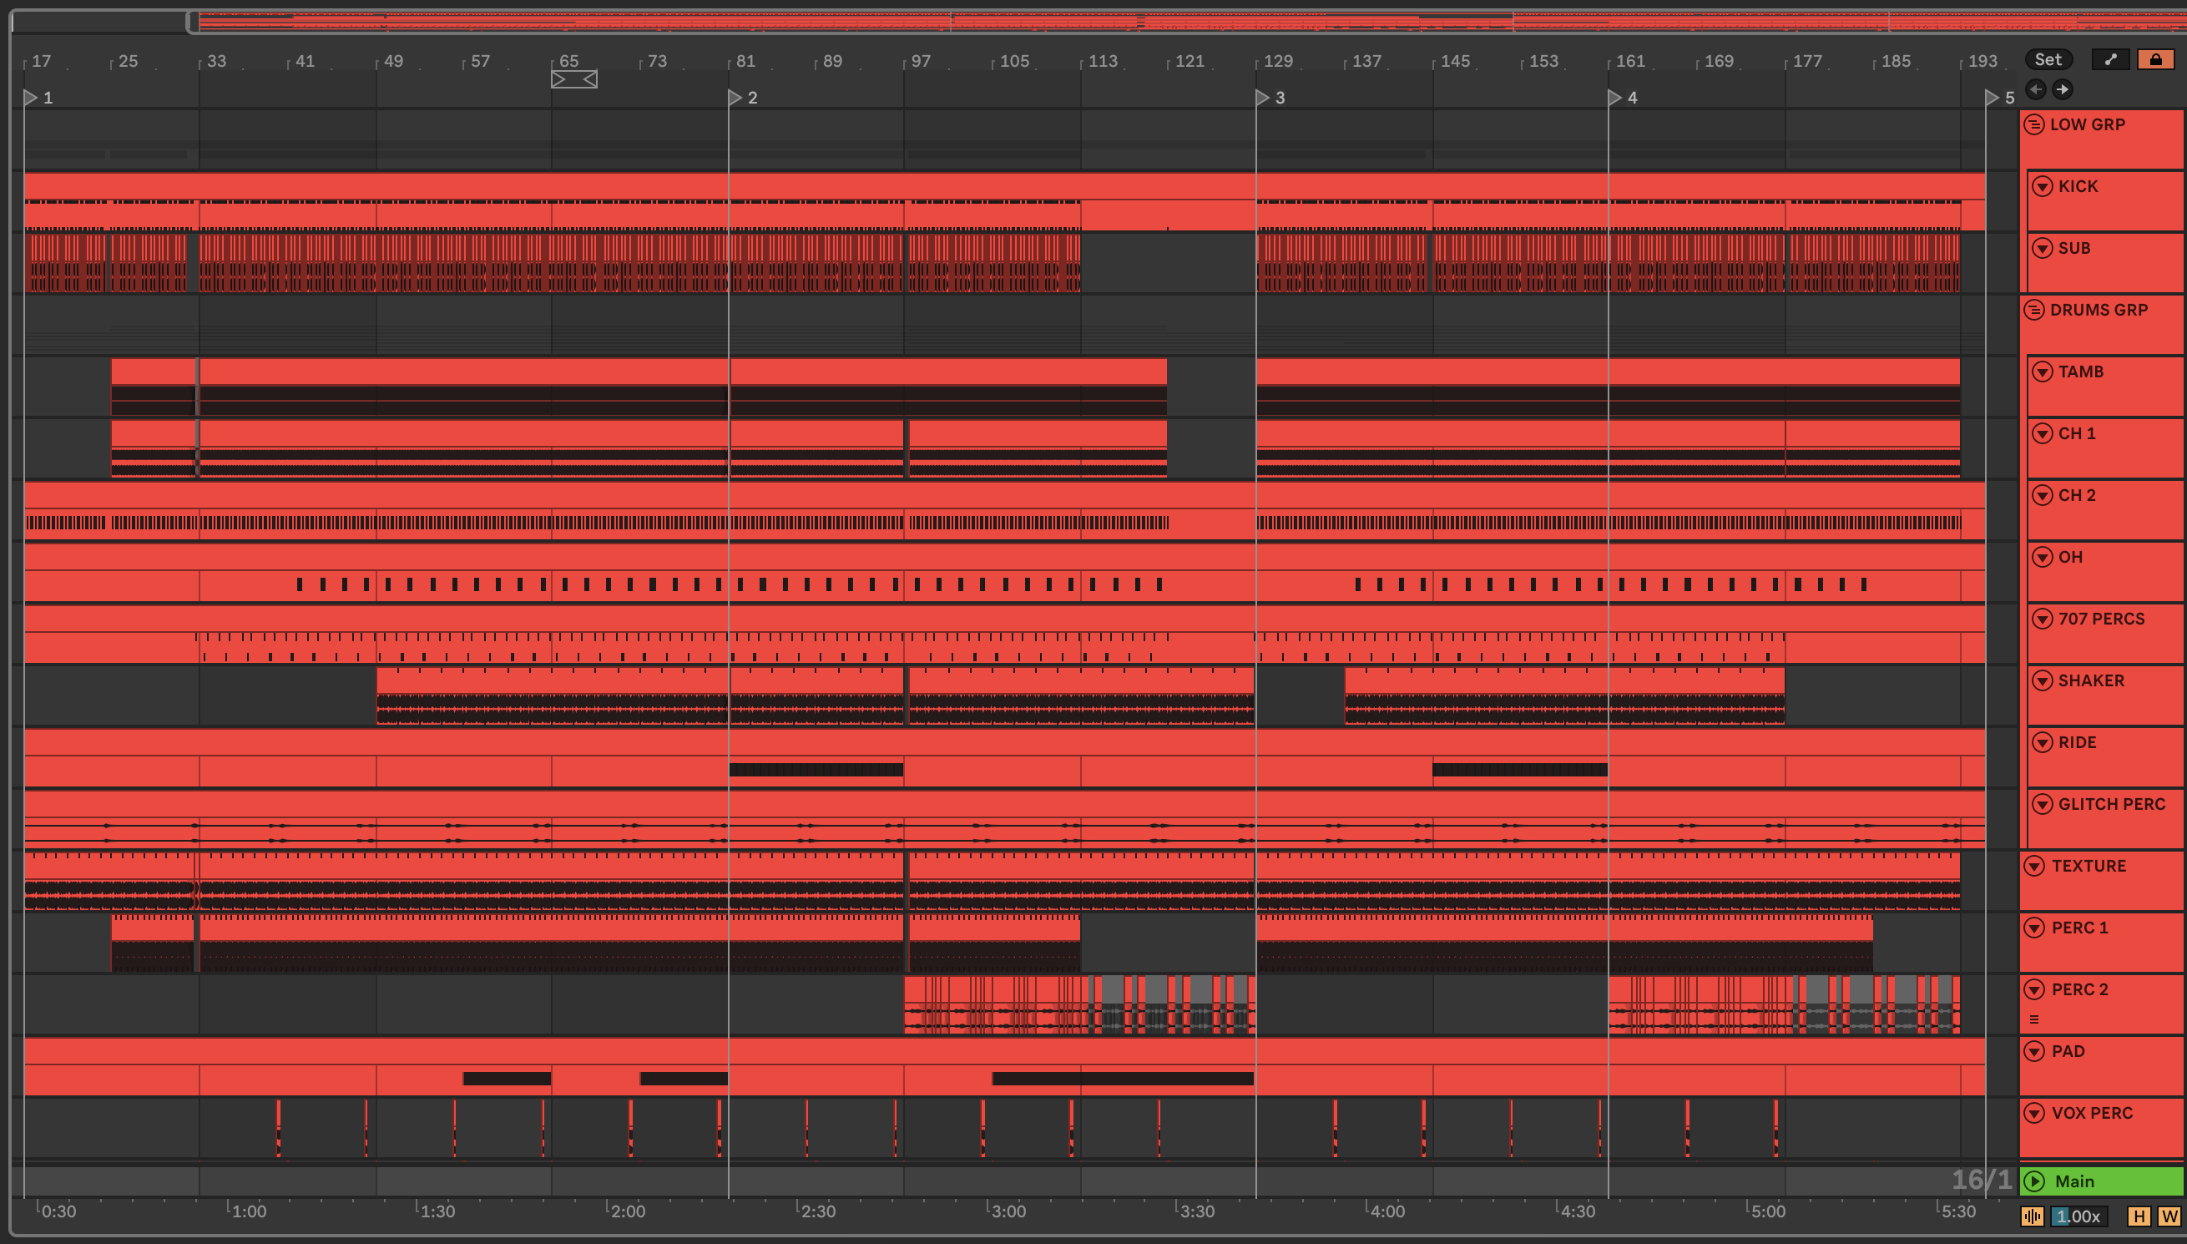Viewport: 2187px width, 1244px height.
Task: Unfold the KICK track arrow
Action: pos(2042,186)
